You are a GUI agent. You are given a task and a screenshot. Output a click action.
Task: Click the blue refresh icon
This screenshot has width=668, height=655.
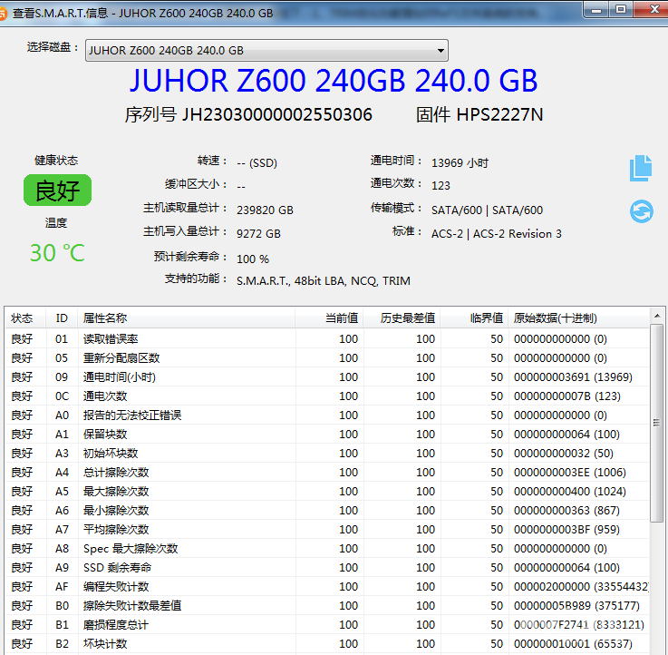click(x=641, y=211)
